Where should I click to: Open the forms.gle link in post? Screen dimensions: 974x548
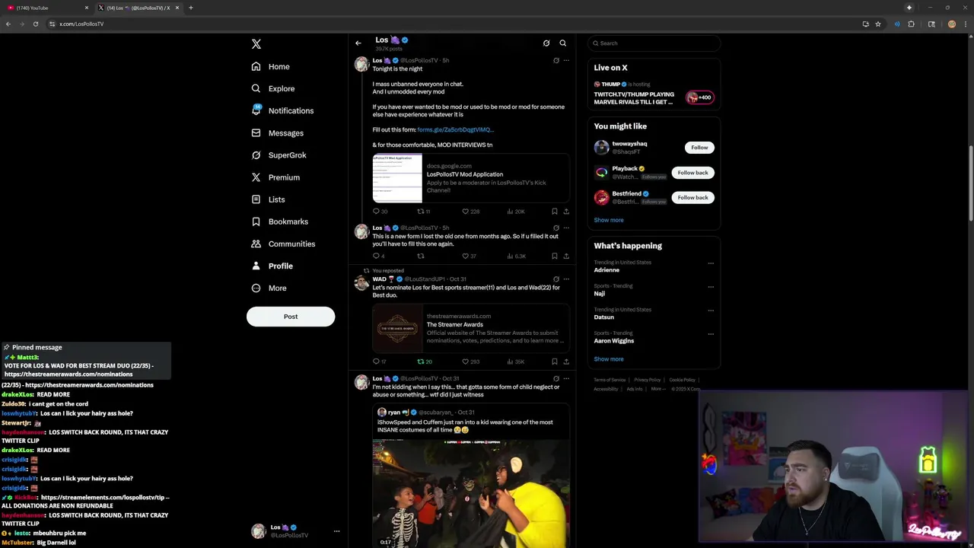455,129
